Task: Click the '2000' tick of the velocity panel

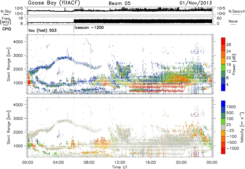Action: [18, 132]
